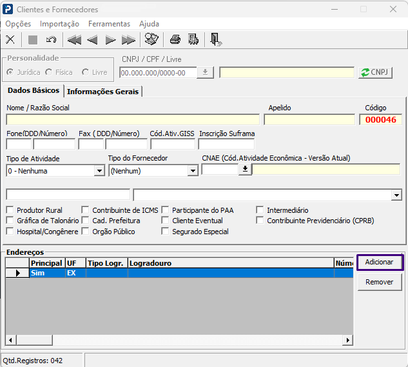
Task: Open the Tipo de Atividade dropdown
Action: click(x=99, y=171)
